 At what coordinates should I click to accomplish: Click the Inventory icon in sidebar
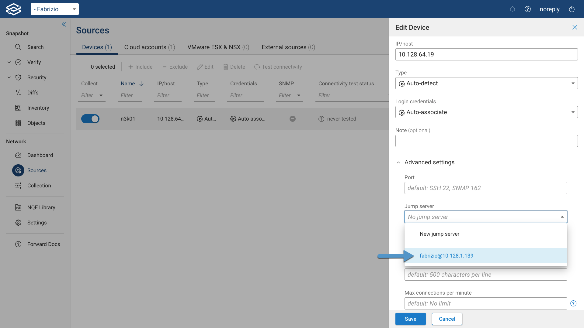click(x=18, y=108)
